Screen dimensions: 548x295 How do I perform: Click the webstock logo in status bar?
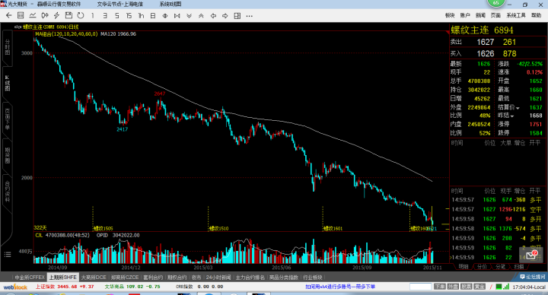click(15, 287)
